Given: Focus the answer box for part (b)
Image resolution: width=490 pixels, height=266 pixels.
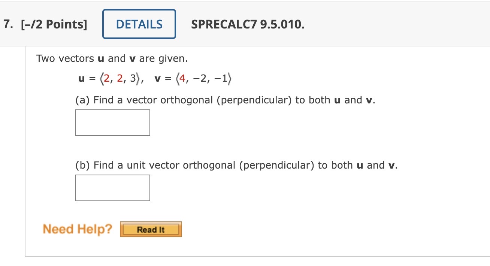Looking at the screenshot, I should pos(113,188).
